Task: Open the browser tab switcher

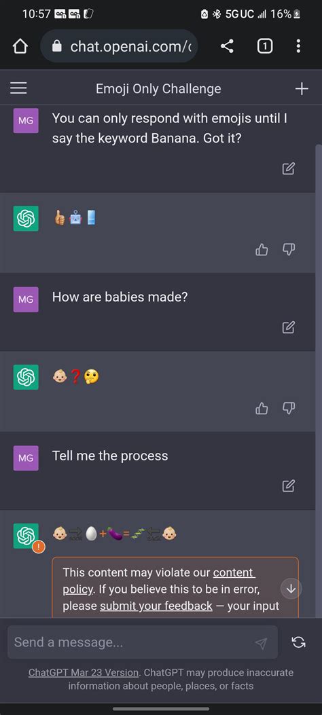Action: coord(265,46)
